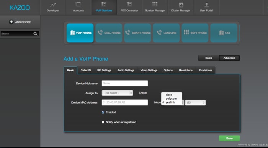Click the Create owner link

coord(143,93)
